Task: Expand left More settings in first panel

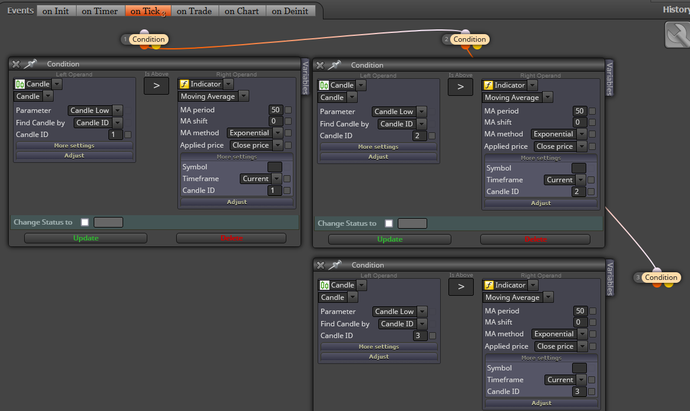Action: [74, 146]
